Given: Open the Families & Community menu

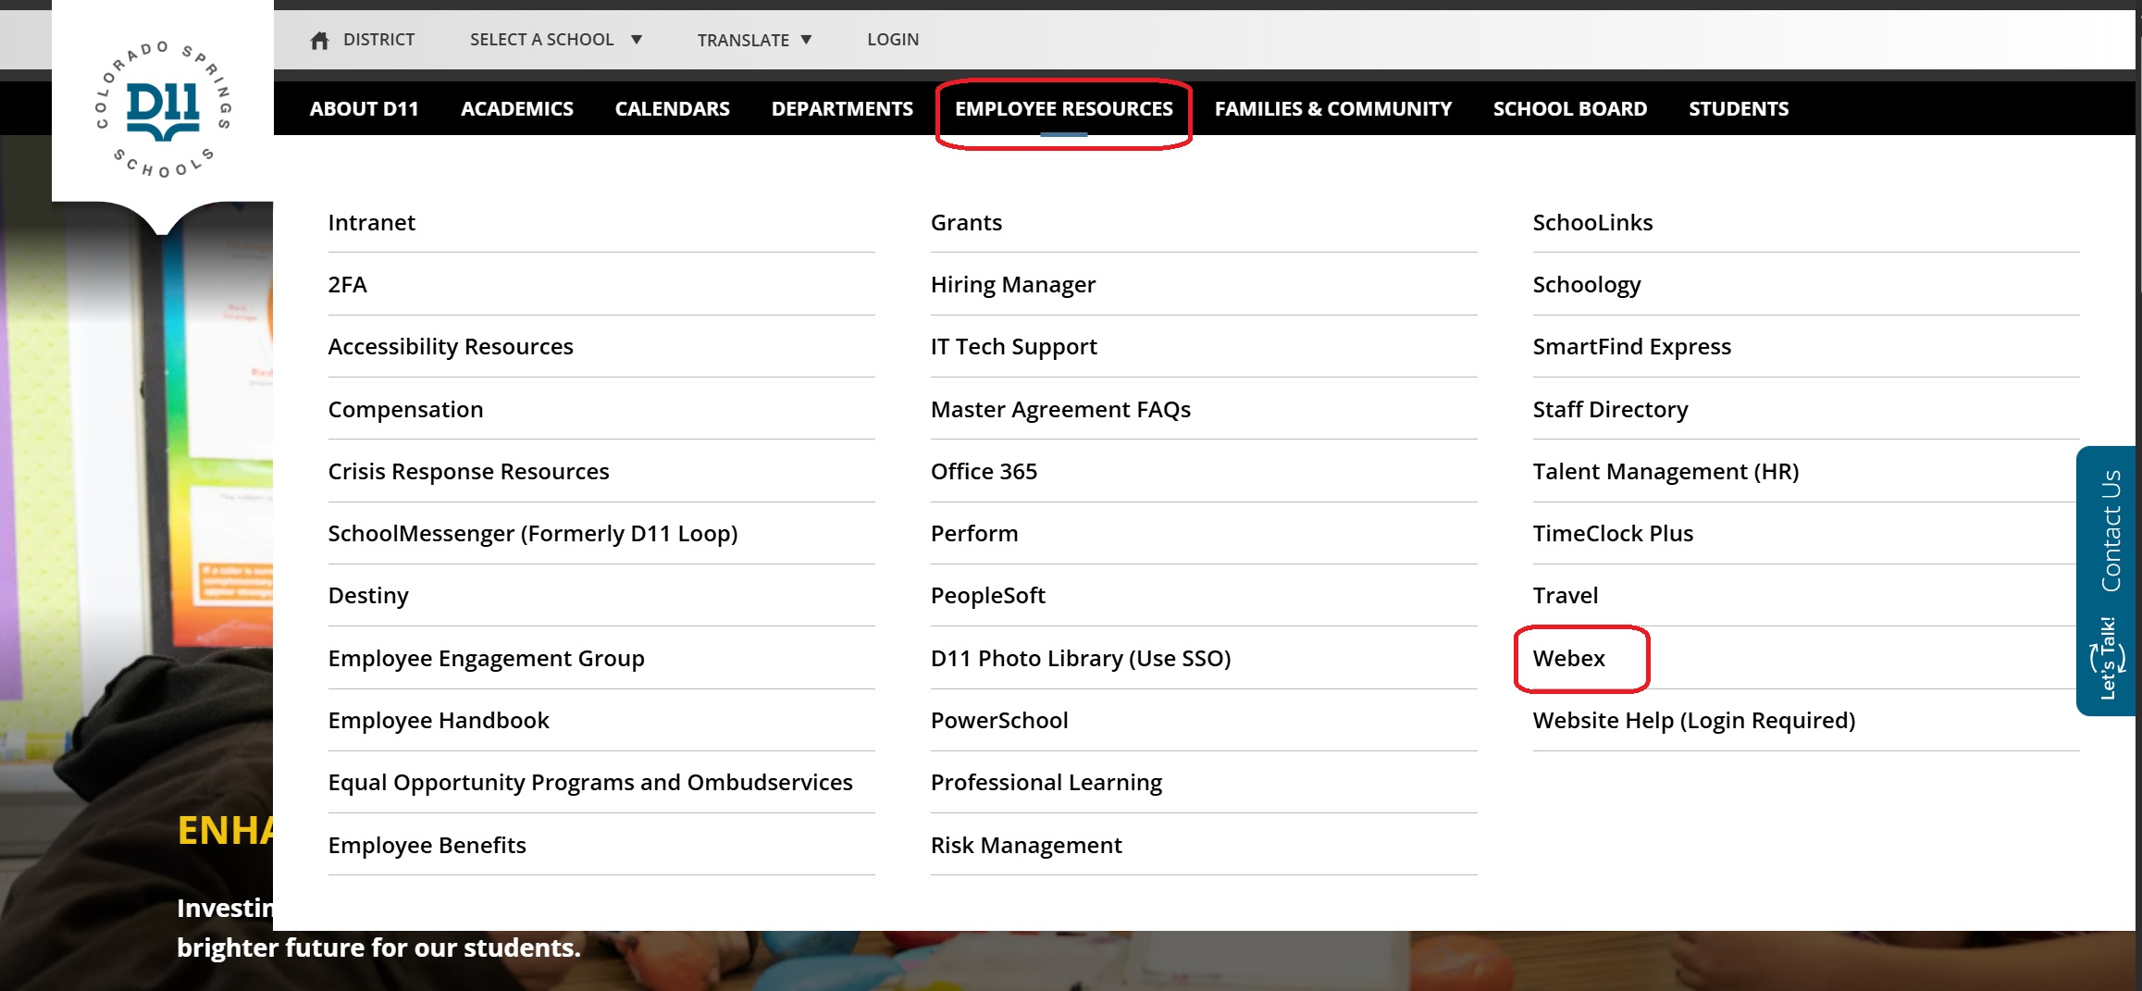Looking at the screenshot, I should click(1333, 108).
